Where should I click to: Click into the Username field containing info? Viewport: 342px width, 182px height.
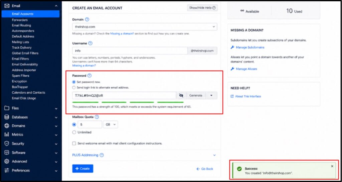tap(130, 51)
